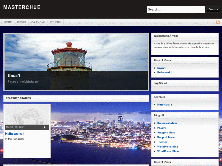
Task: Click the Archives widget heading
Action: point(160,97)
